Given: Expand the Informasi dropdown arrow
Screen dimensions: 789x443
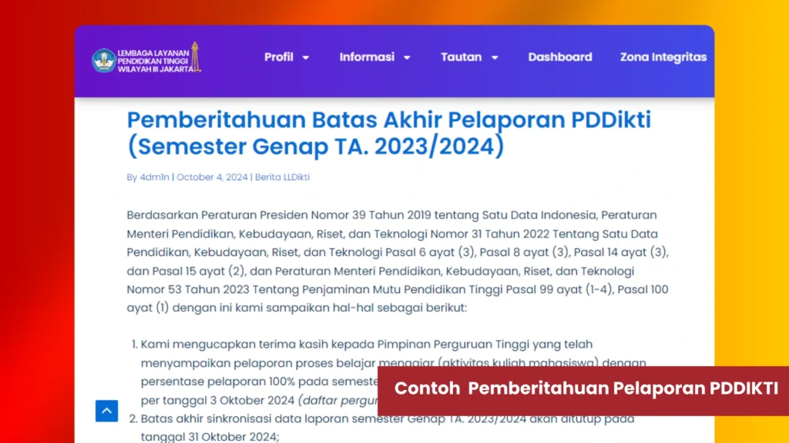Looking at the screenshot, I should [x=407, y=58].
